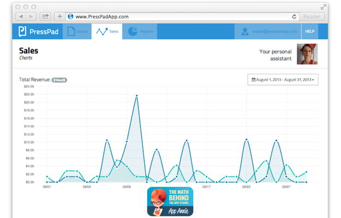Open the HELP page
Image resolution: width=341 pixels, height=218 pixels.
pos(310,32)
